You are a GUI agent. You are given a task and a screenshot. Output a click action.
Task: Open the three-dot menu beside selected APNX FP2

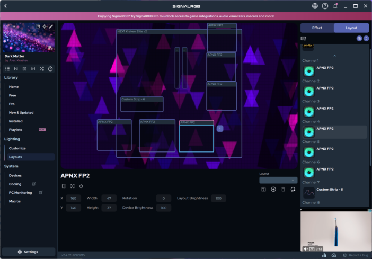[220, 129]
